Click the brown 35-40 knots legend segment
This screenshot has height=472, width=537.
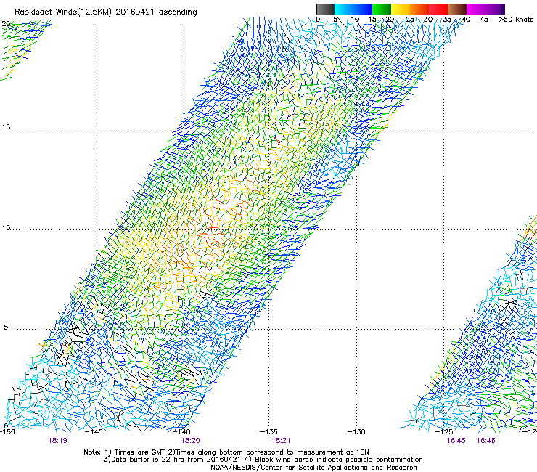coord(457,9)
